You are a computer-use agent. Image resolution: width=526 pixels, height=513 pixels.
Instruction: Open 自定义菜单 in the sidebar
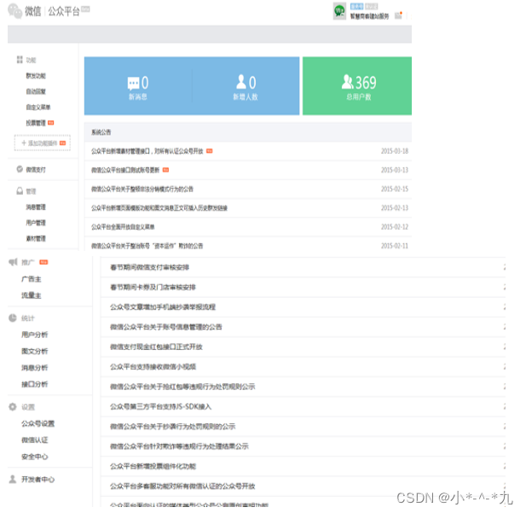[38, 108]
